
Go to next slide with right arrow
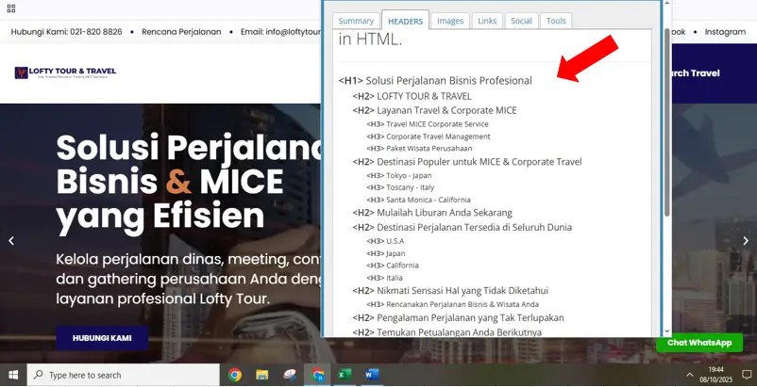tap(746, 241)
